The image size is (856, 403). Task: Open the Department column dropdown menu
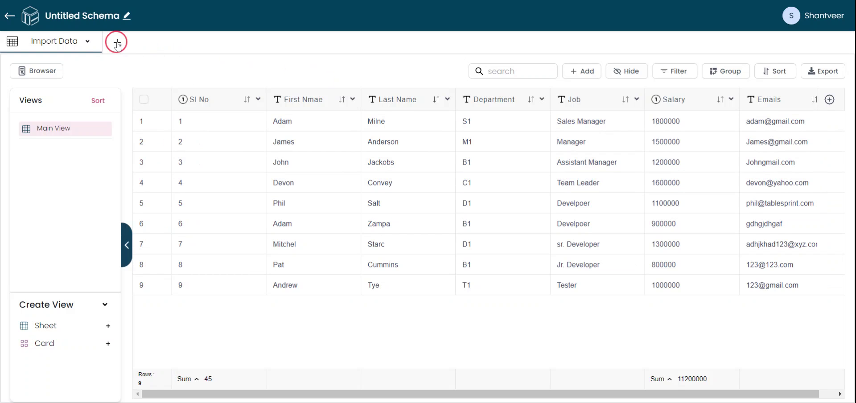pos(542,99)
